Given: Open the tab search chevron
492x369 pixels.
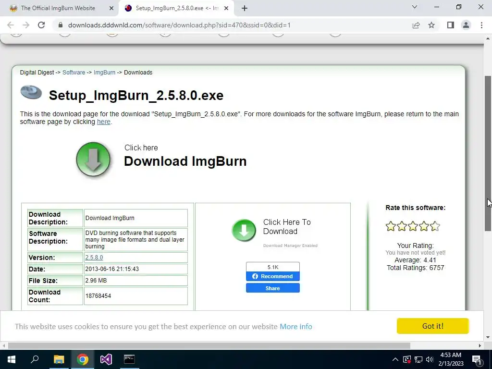Looking at the screenshot, I should pyautogui.click(x=415, y=7).
